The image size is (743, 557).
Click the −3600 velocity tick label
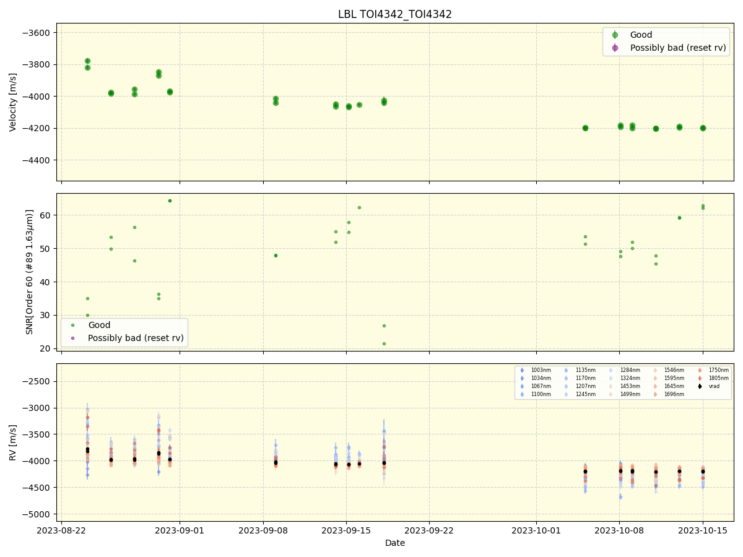(38, 33)
